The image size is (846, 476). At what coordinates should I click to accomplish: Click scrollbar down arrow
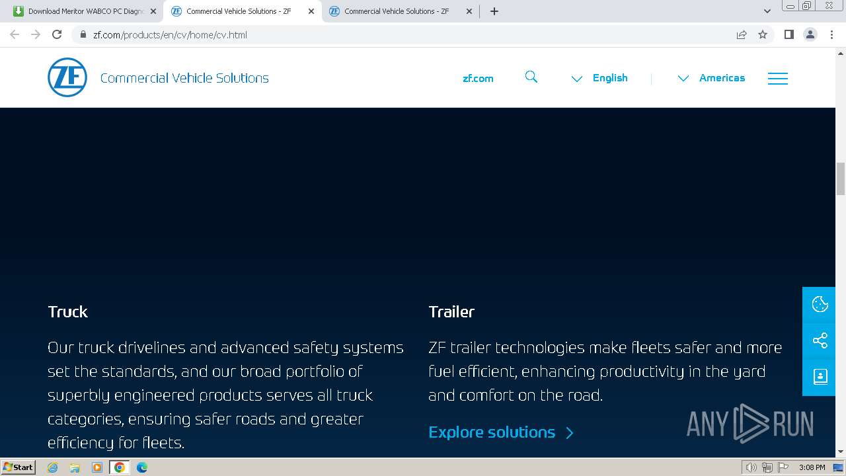click(x=841, y=452)
